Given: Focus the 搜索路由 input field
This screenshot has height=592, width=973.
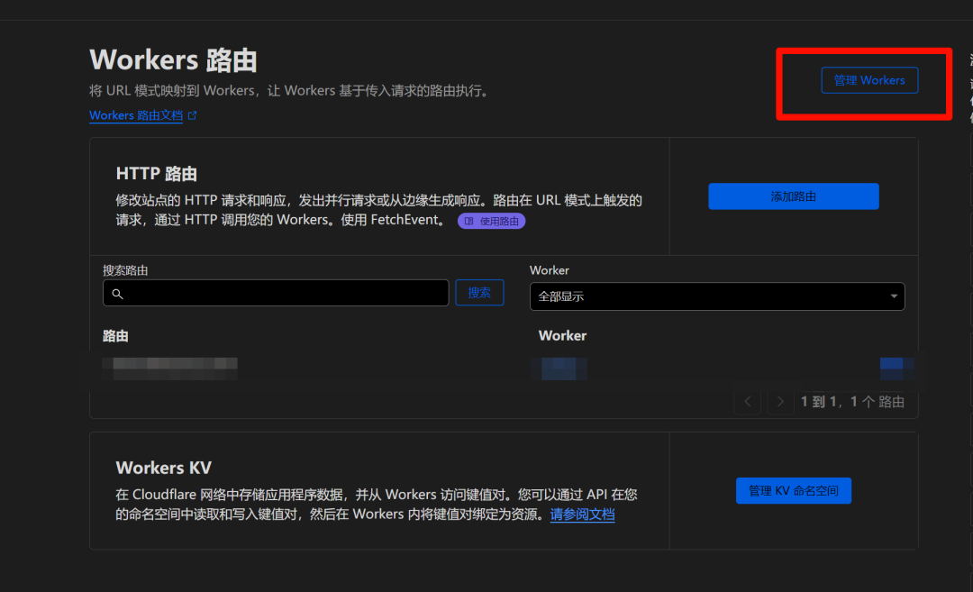Looking at the screenshot, I should (x=276, y=293).
